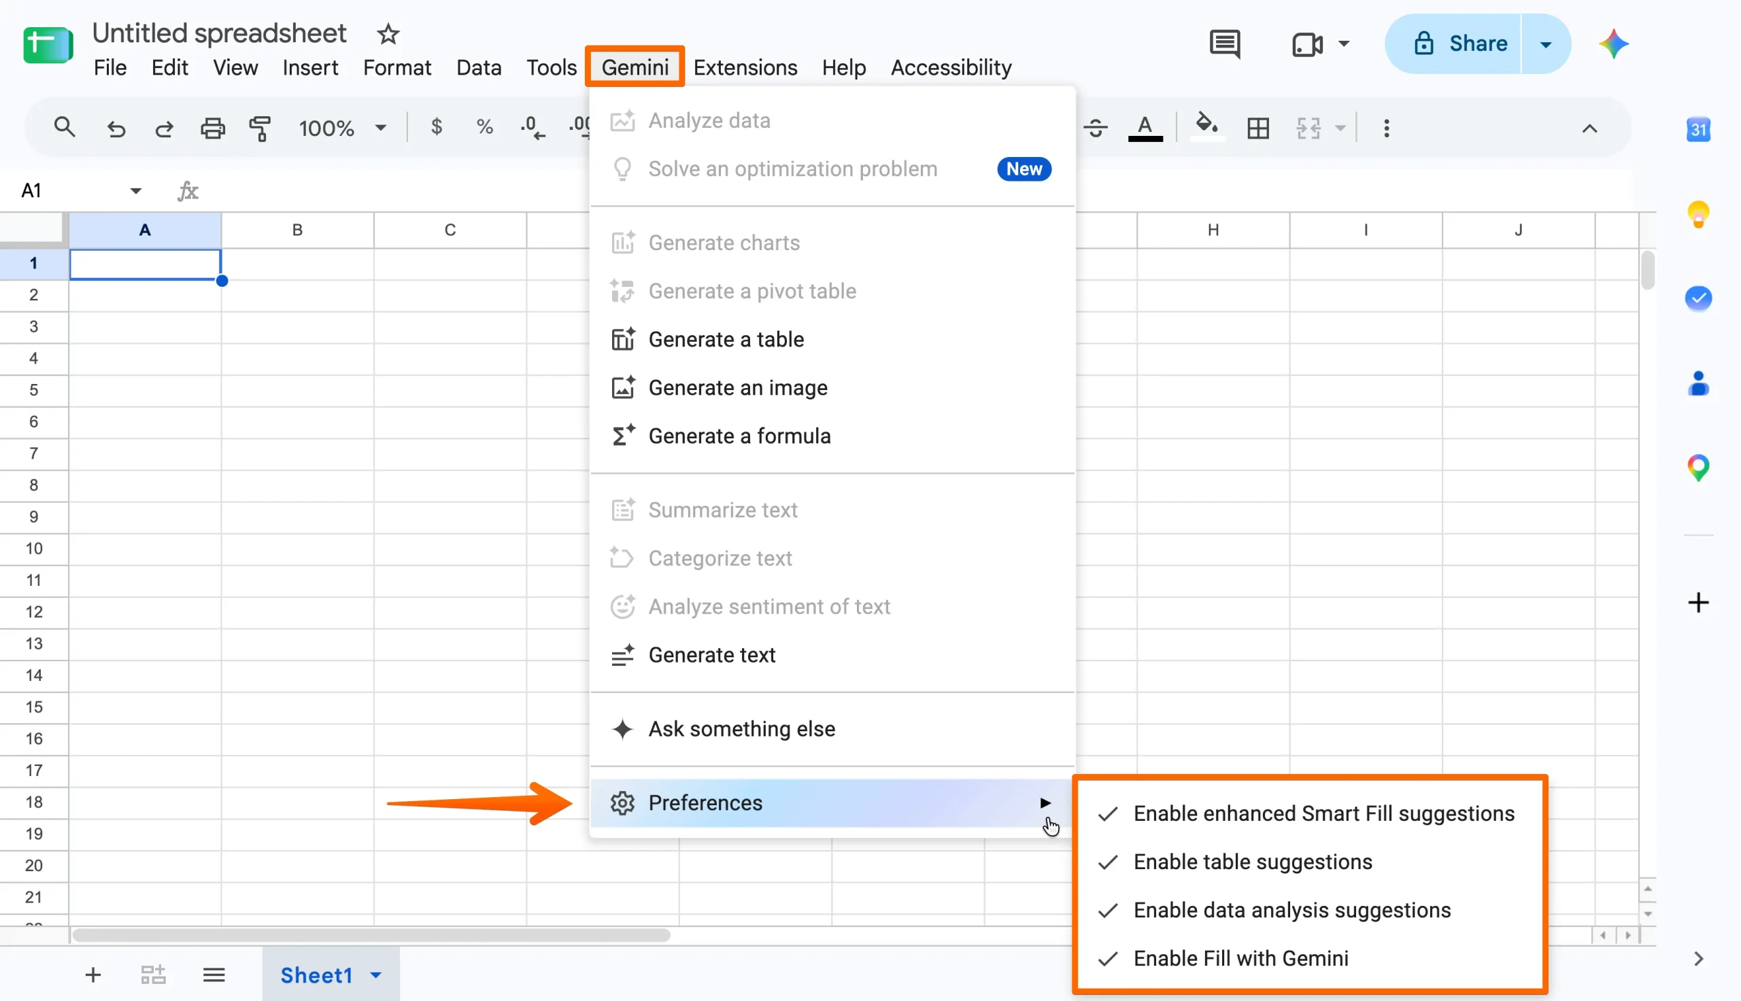Open the Format menu

(x=397, y=67)
